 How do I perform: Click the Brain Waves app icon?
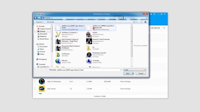[42, 89]
